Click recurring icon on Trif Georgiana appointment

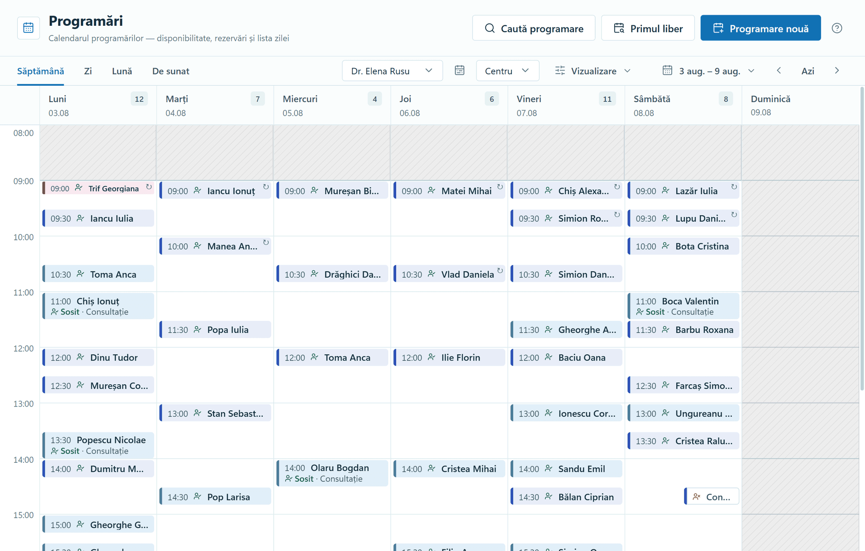149,187
